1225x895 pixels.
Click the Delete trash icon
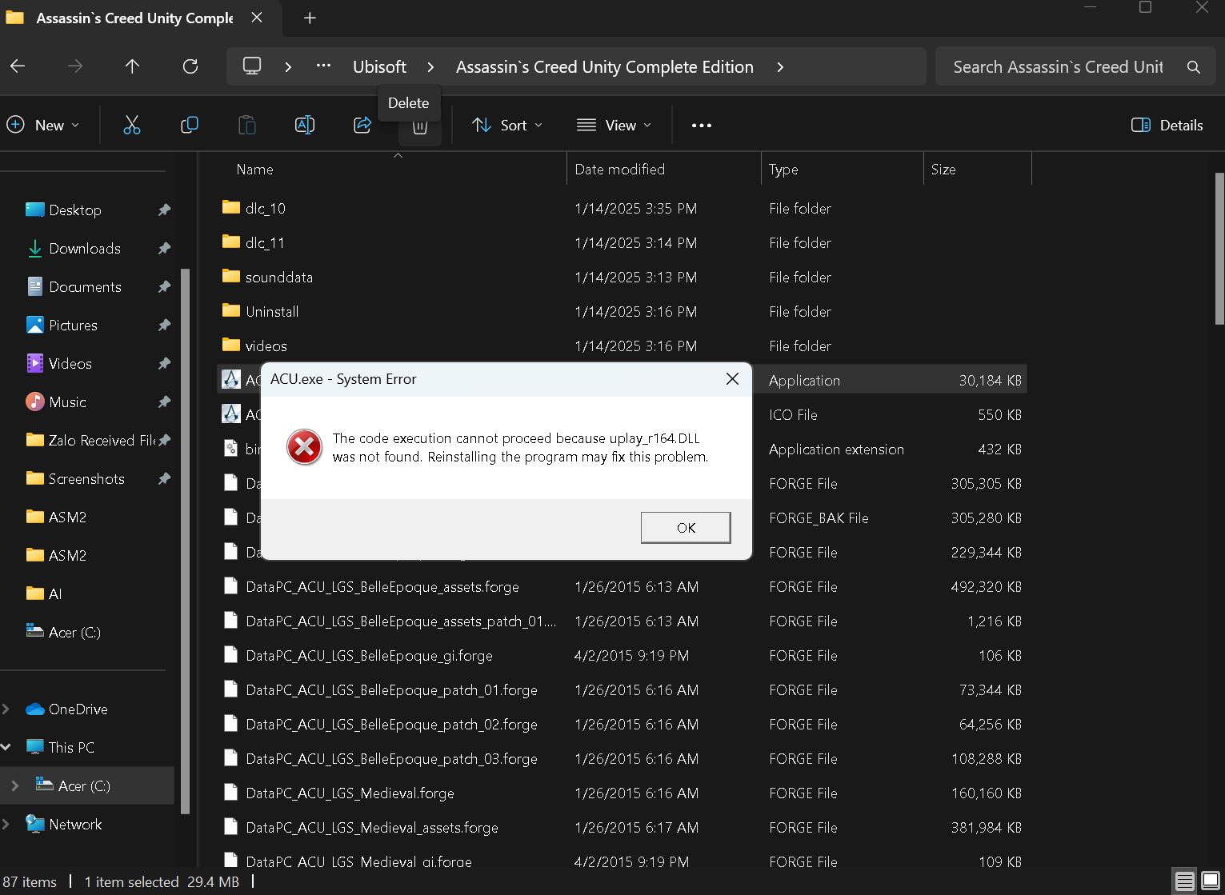click(x=419, y=126)
